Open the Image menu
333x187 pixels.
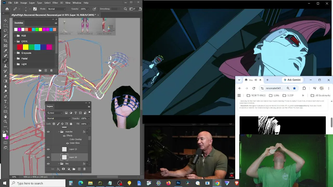point(24,3)
